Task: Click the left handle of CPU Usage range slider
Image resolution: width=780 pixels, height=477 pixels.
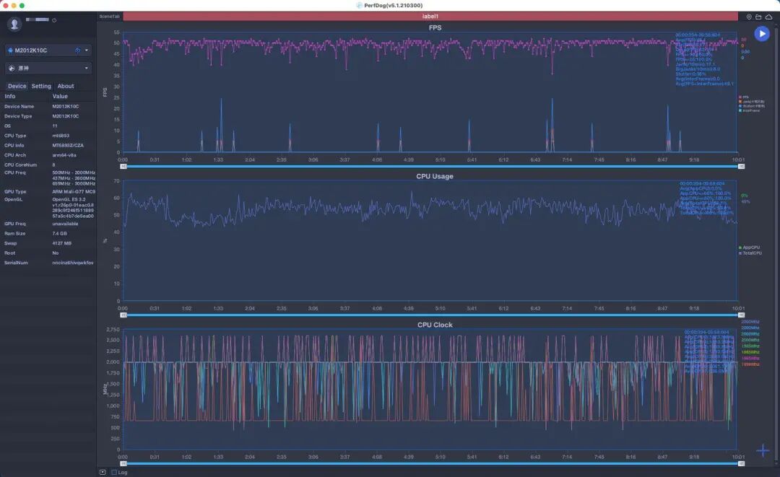Action: pos(123,315)
